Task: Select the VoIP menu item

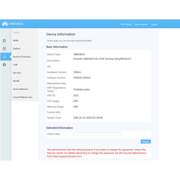Action: (16, 65)
